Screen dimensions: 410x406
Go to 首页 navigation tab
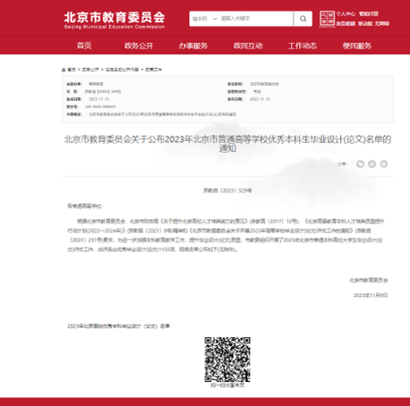pyautogui.click(x=84, y=46)
